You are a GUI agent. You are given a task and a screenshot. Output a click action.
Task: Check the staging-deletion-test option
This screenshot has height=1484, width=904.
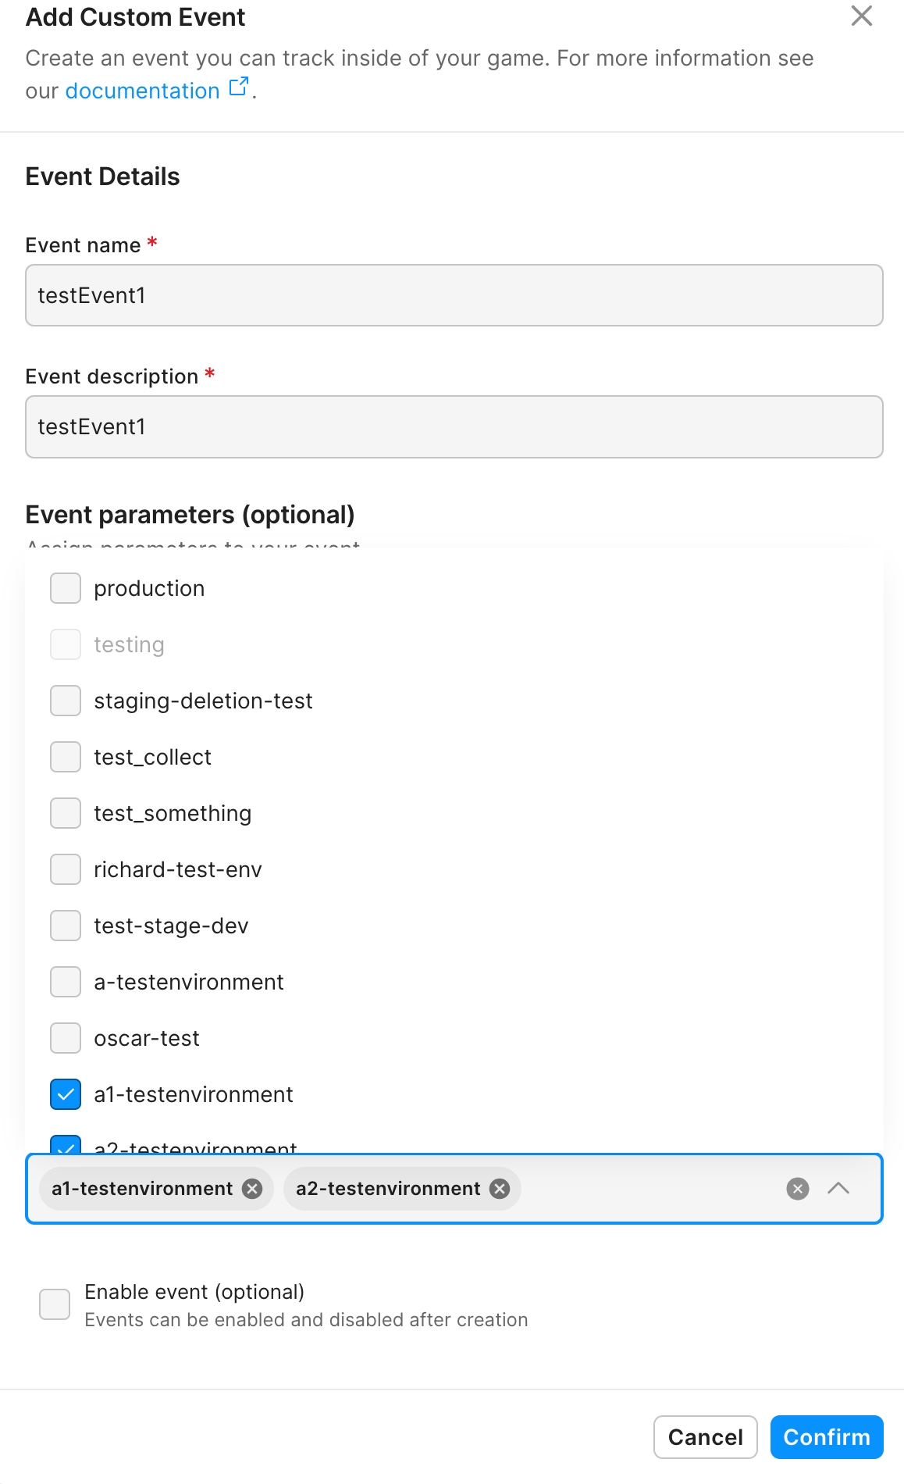[x=66, y=701]
